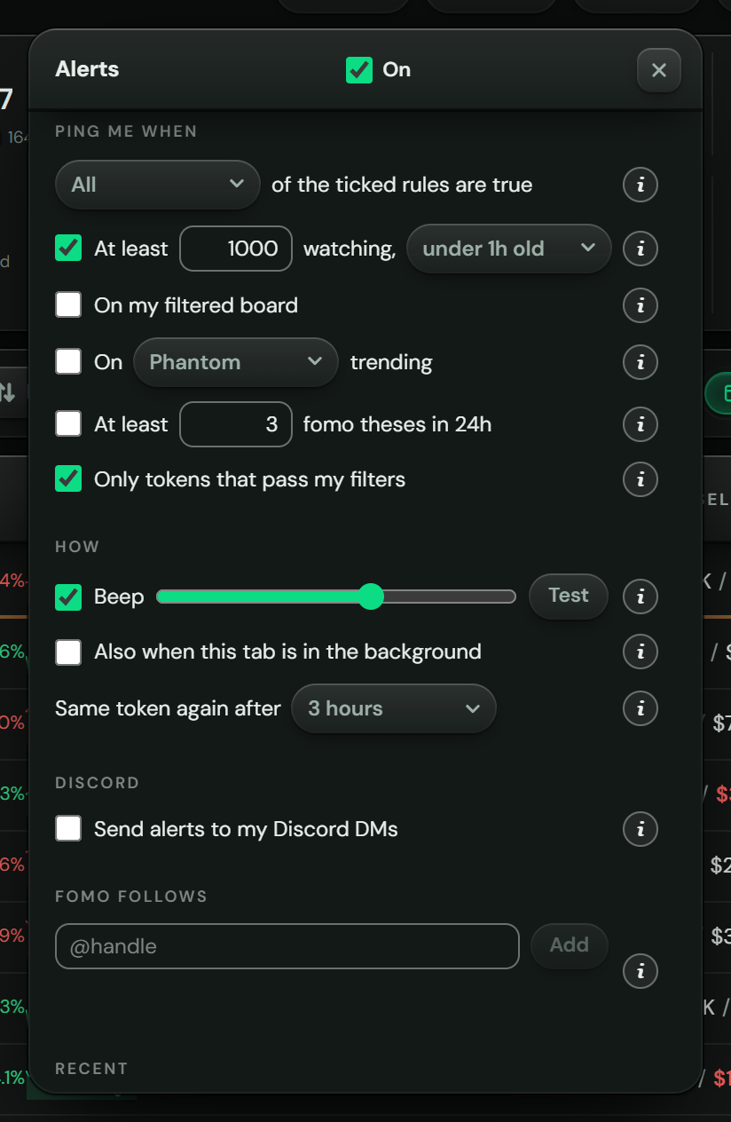Image resolution: width=731 pixels, height=1122 pixels.
Task: Click the Add handle button
Action: click(570, 945)
